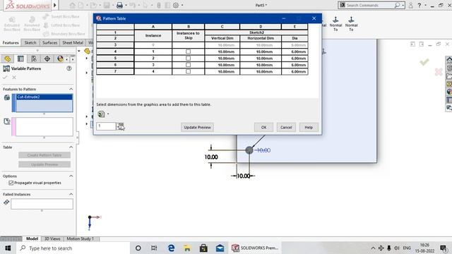Switch to the Model bottom tab
Viewport: 452px width, 254px height.
32,238
